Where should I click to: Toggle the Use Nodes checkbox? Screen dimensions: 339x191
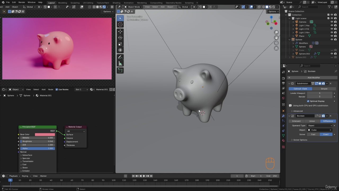pyautogui.click(x=57, y=89)
